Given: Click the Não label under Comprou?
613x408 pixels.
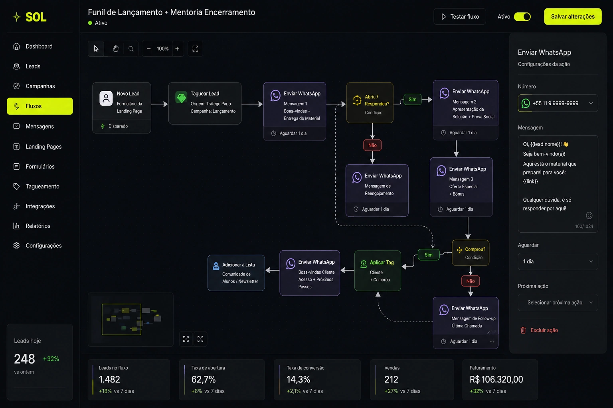Looking at the screenshot, I should (471, 281).
